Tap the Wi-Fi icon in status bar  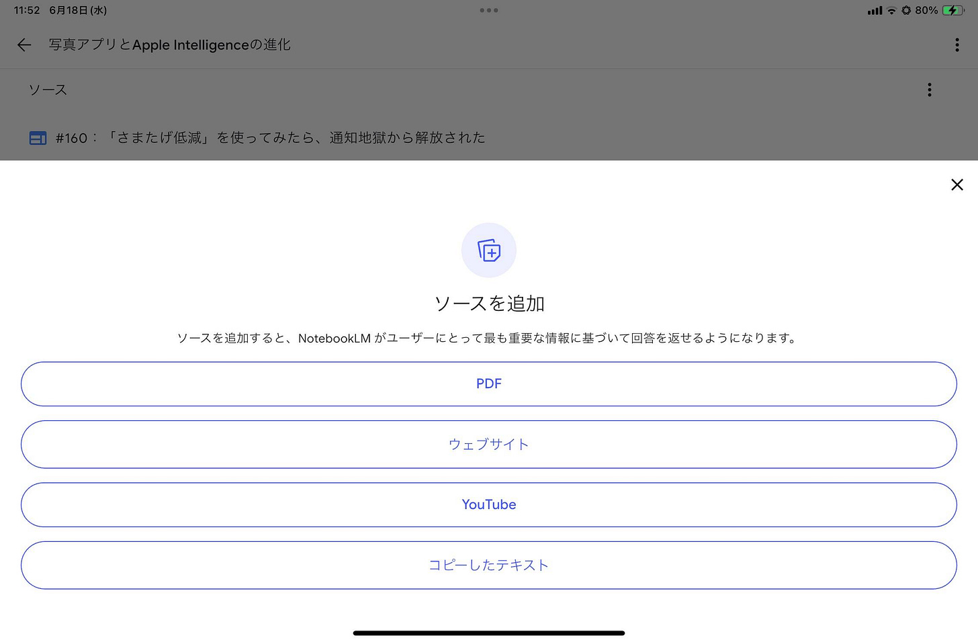pyautogui.click(x=891, y=10)
